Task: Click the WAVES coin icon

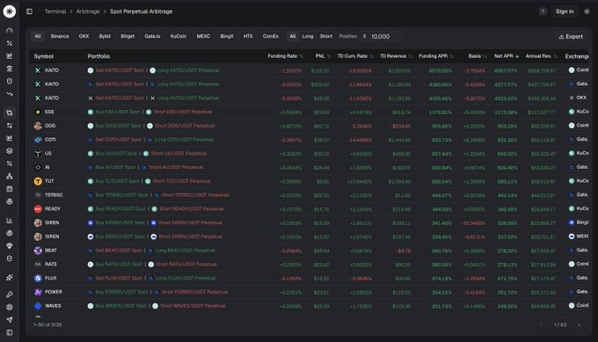Action: pyautogui.click(x=38, y=306)
